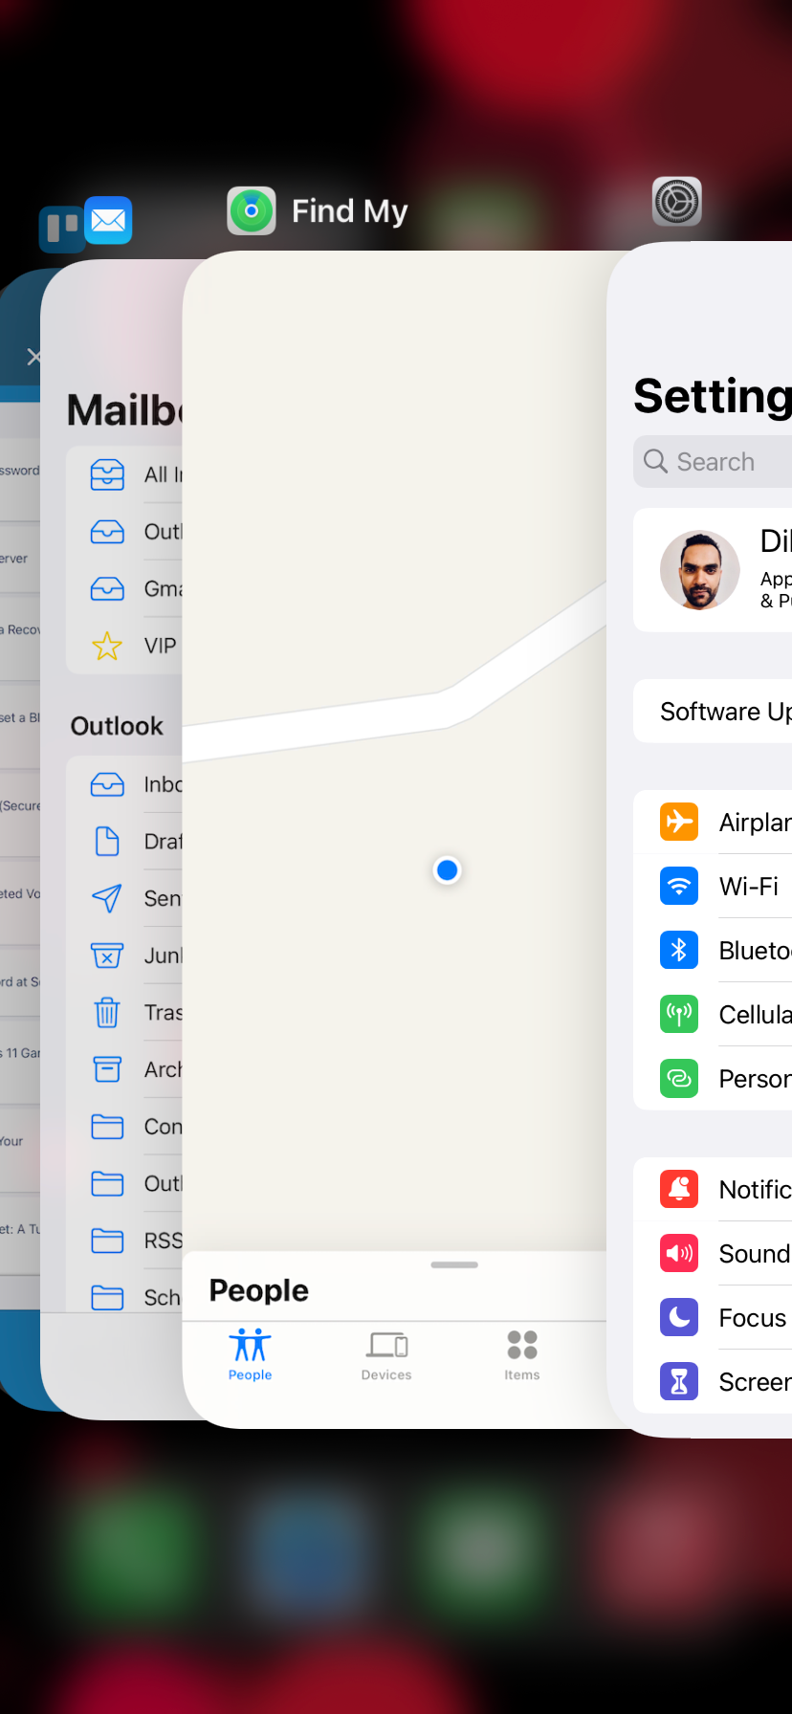
Task: Open the Trash can icon in Mail
Action: click(107, 1012)
